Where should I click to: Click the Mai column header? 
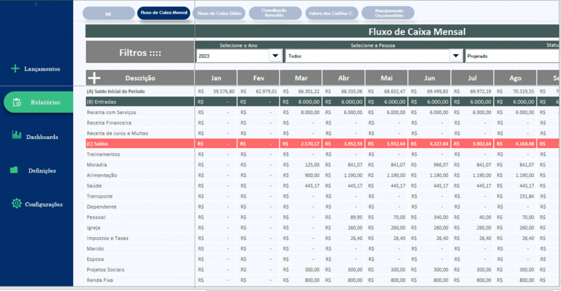point(386,78)
